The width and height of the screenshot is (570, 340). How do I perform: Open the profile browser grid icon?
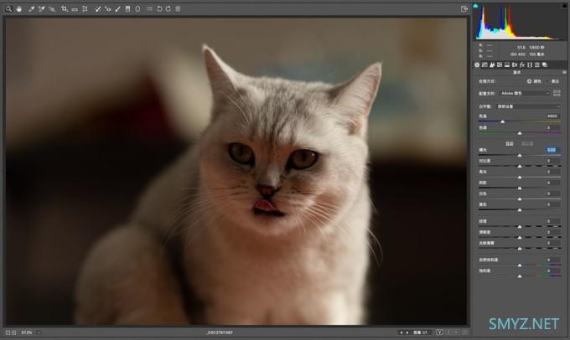point(557,93)
